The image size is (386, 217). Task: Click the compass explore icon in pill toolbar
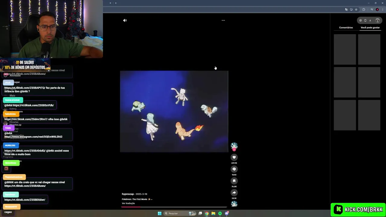coord(360,20)
